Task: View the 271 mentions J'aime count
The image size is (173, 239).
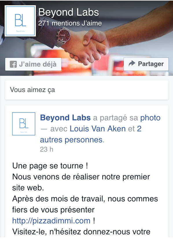Action: [70, 23]
